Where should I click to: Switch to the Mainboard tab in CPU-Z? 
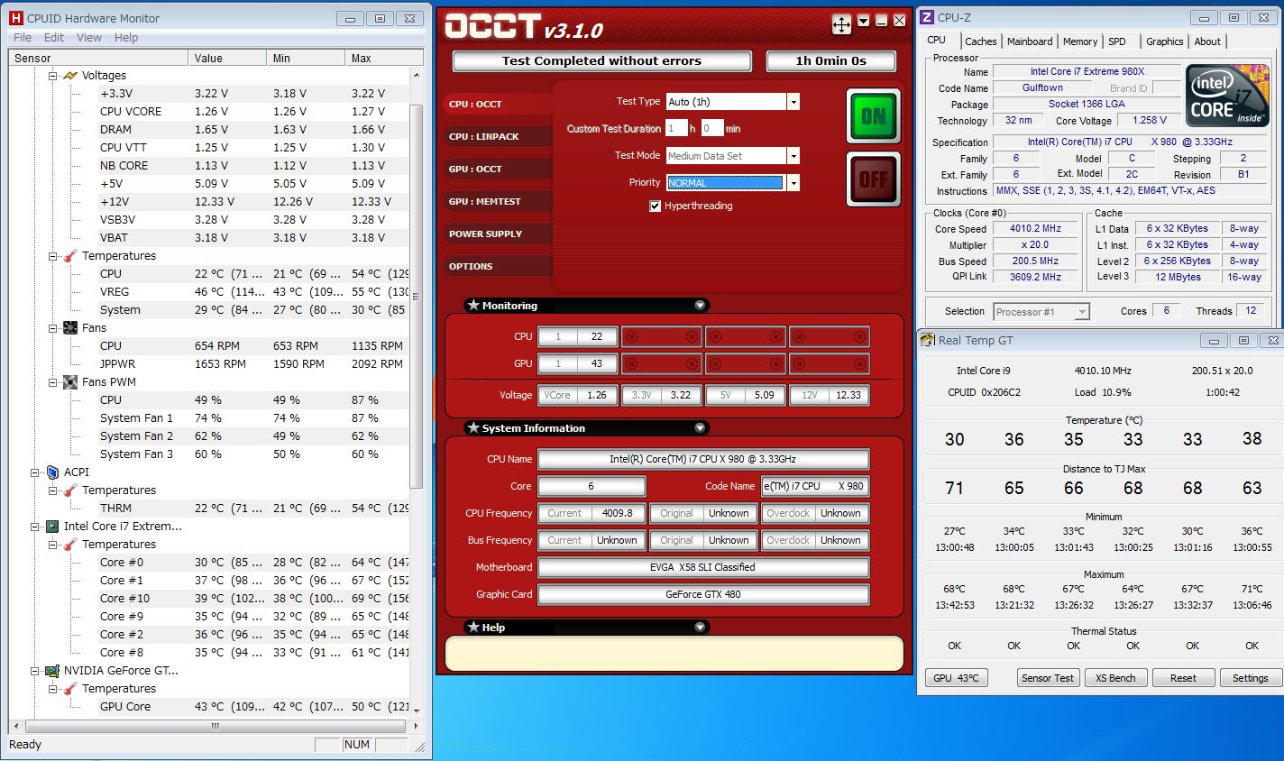click(1030, 41)
